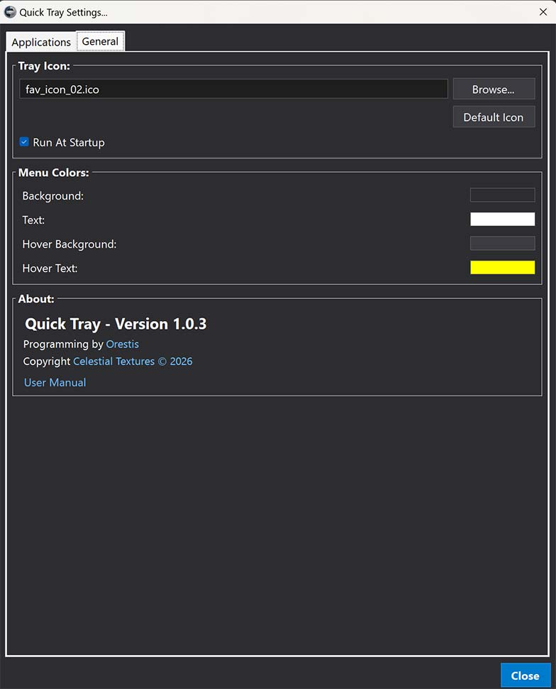Select the General tab
Image resolution: width=556 pixels, height=689 pixels.
tap(100, 41)
